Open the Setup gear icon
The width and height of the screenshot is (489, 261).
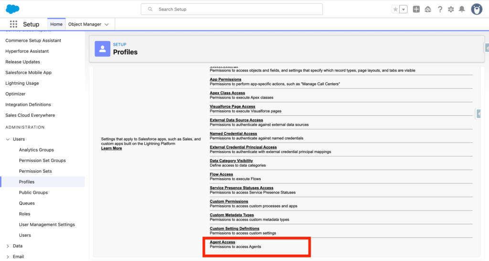coord(451,10)
